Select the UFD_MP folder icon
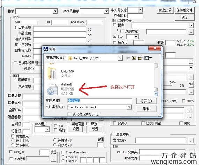Screen dimensions: 199x165 pyautogui.click(x=52, y=73)
